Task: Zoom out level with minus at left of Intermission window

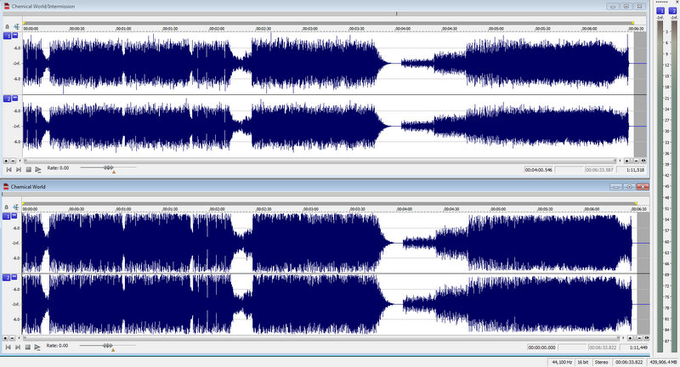Action: [13, 161]
